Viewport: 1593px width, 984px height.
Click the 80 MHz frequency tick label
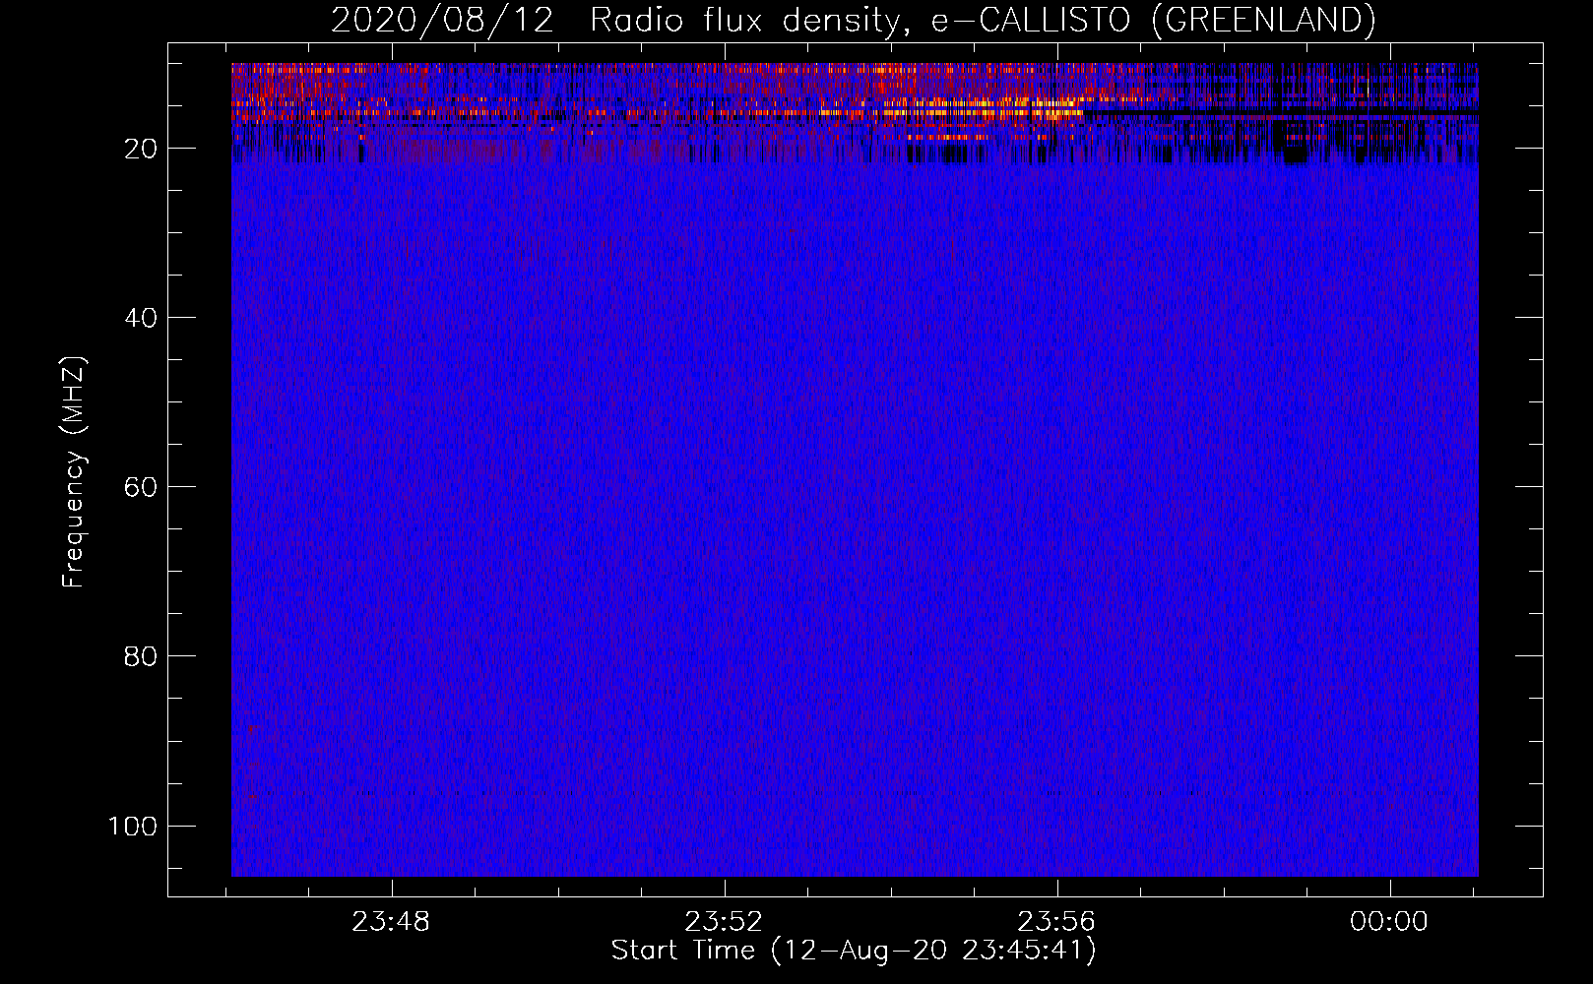point(140,656)
